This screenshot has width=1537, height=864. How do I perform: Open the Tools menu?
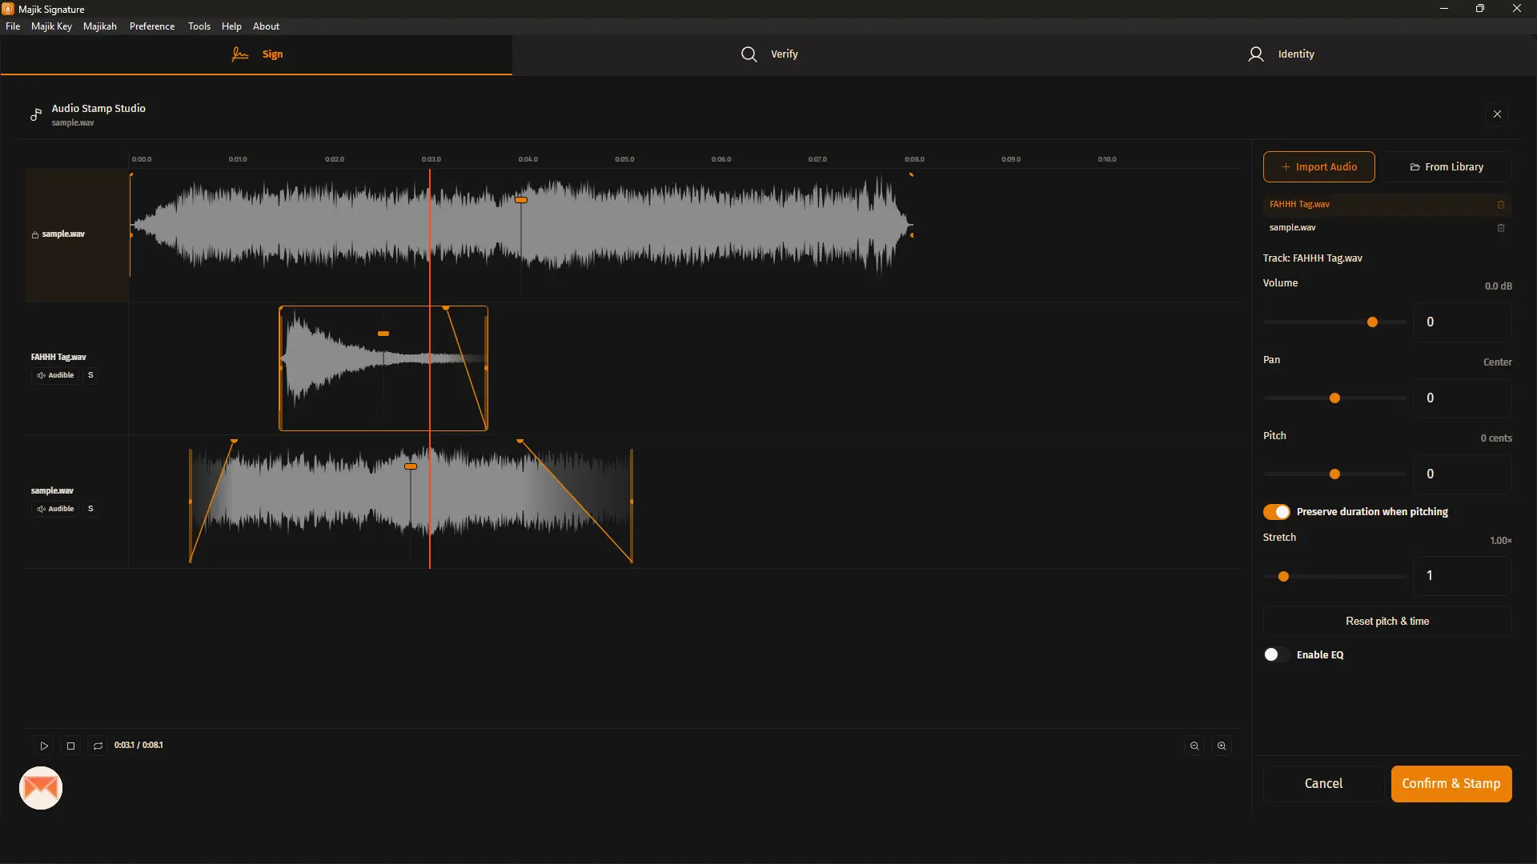199,26
